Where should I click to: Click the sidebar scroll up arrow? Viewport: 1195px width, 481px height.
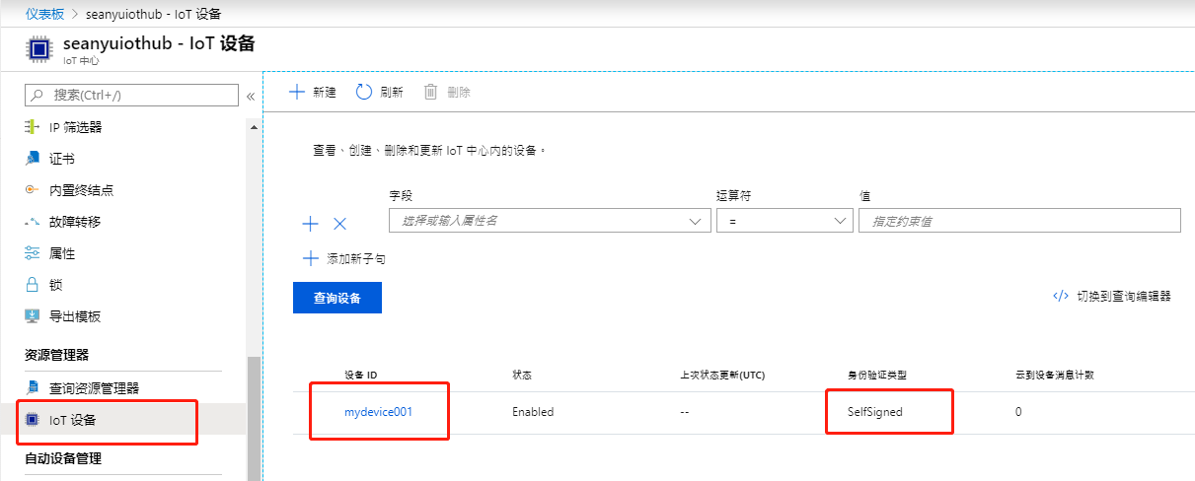tap(255, 127)
